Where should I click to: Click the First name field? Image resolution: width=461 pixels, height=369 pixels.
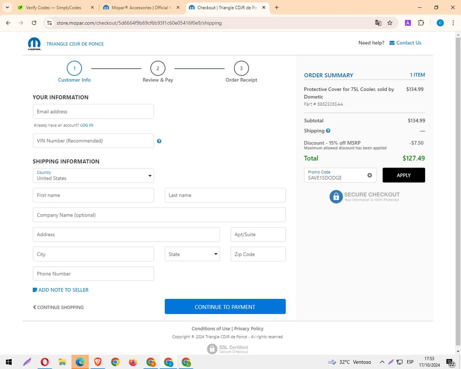click(x=93, y=195)
